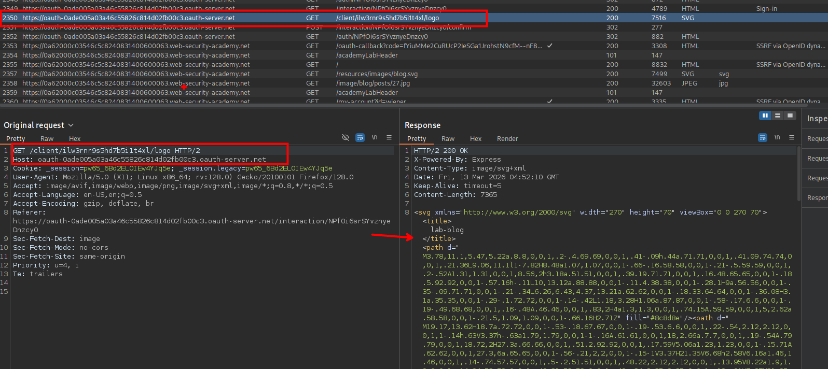Switch to side-by-side split layout

pos(765,116)
